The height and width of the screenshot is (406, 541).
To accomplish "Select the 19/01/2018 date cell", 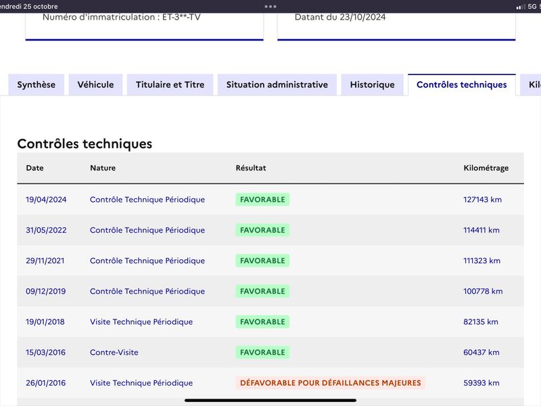I will coord(45,322).
